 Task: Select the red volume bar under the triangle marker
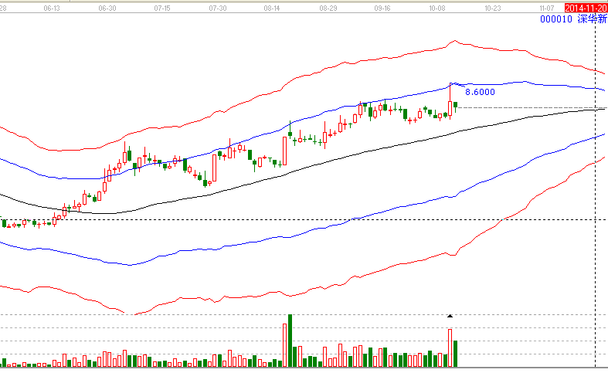click(x=450, y=348)
